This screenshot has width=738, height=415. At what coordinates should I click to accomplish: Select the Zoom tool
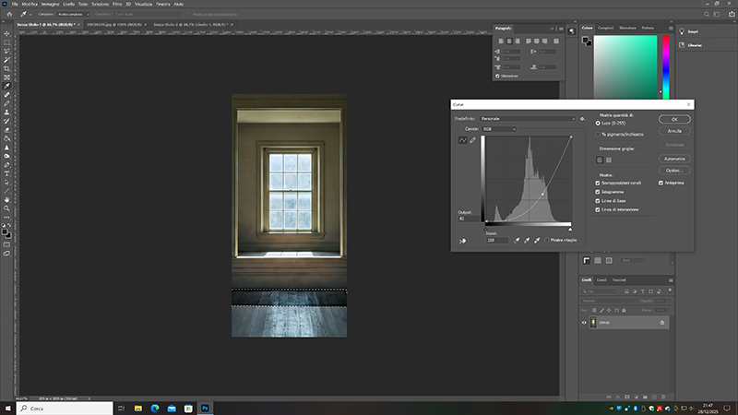tap(6, 208)
